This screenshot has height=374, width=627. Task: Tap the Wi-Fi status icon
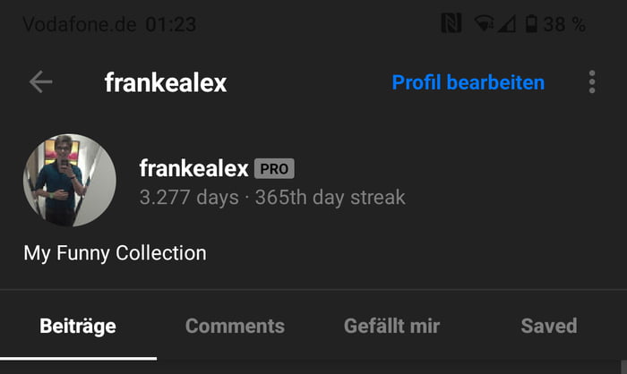(x=484, y=23)
